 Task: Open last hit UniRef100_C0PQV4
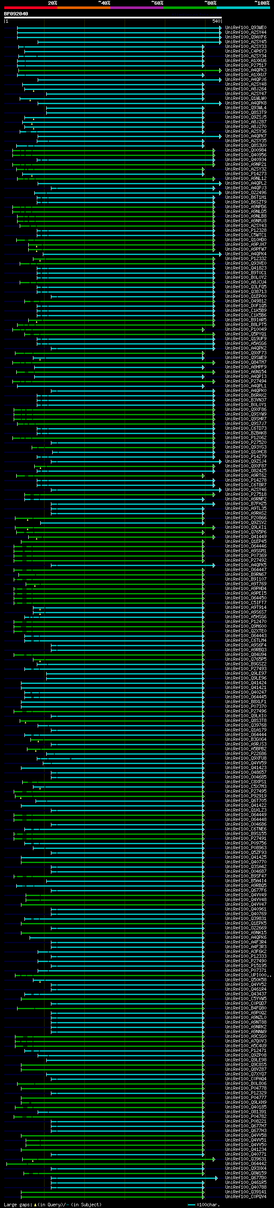(x=246, y=1197)
